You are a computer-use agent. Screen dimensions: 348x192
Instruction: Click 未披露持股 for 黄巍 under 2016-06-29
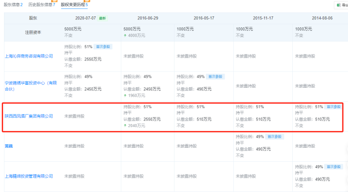[x=134, y=146]
